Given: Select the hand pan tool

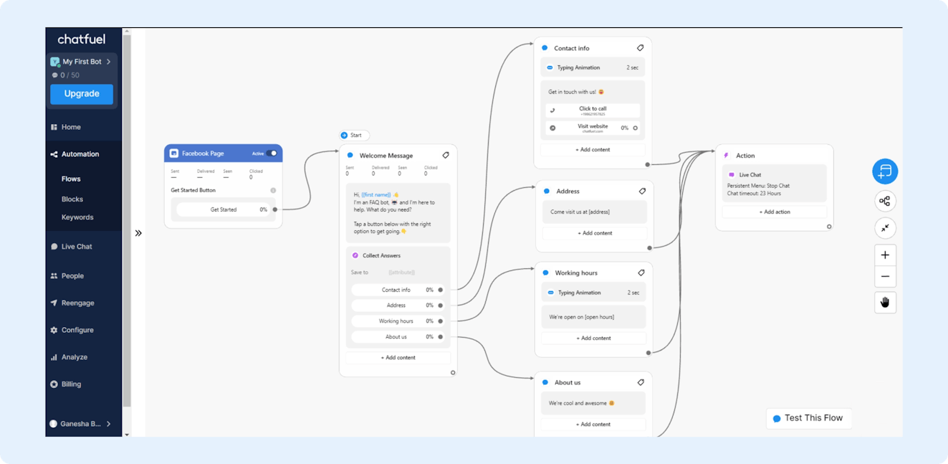Looking at the screenshot, I should pos(885,303).
